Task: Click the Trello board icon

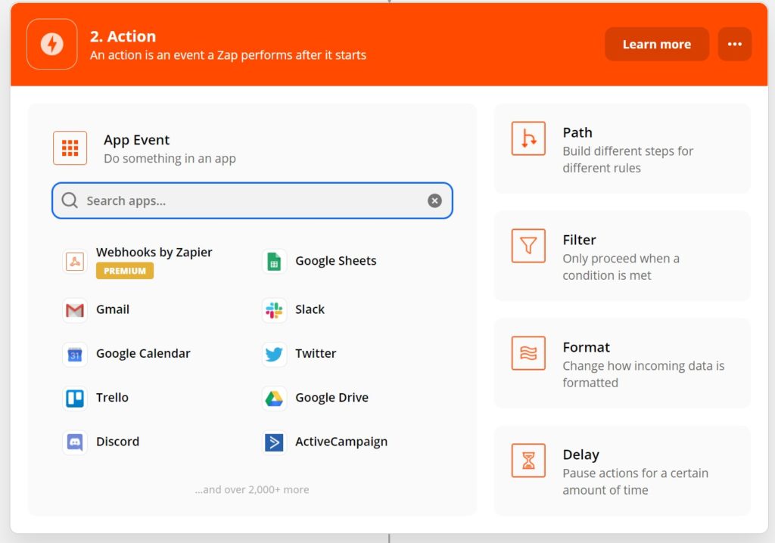Action: point(75,399)
